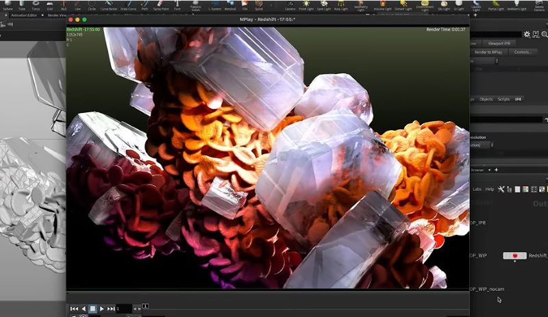Viewport: 548px width, 317px height.
Task: Add a Distant Light from the shelf
Action: pyautogui.click(x=403, y=5)
